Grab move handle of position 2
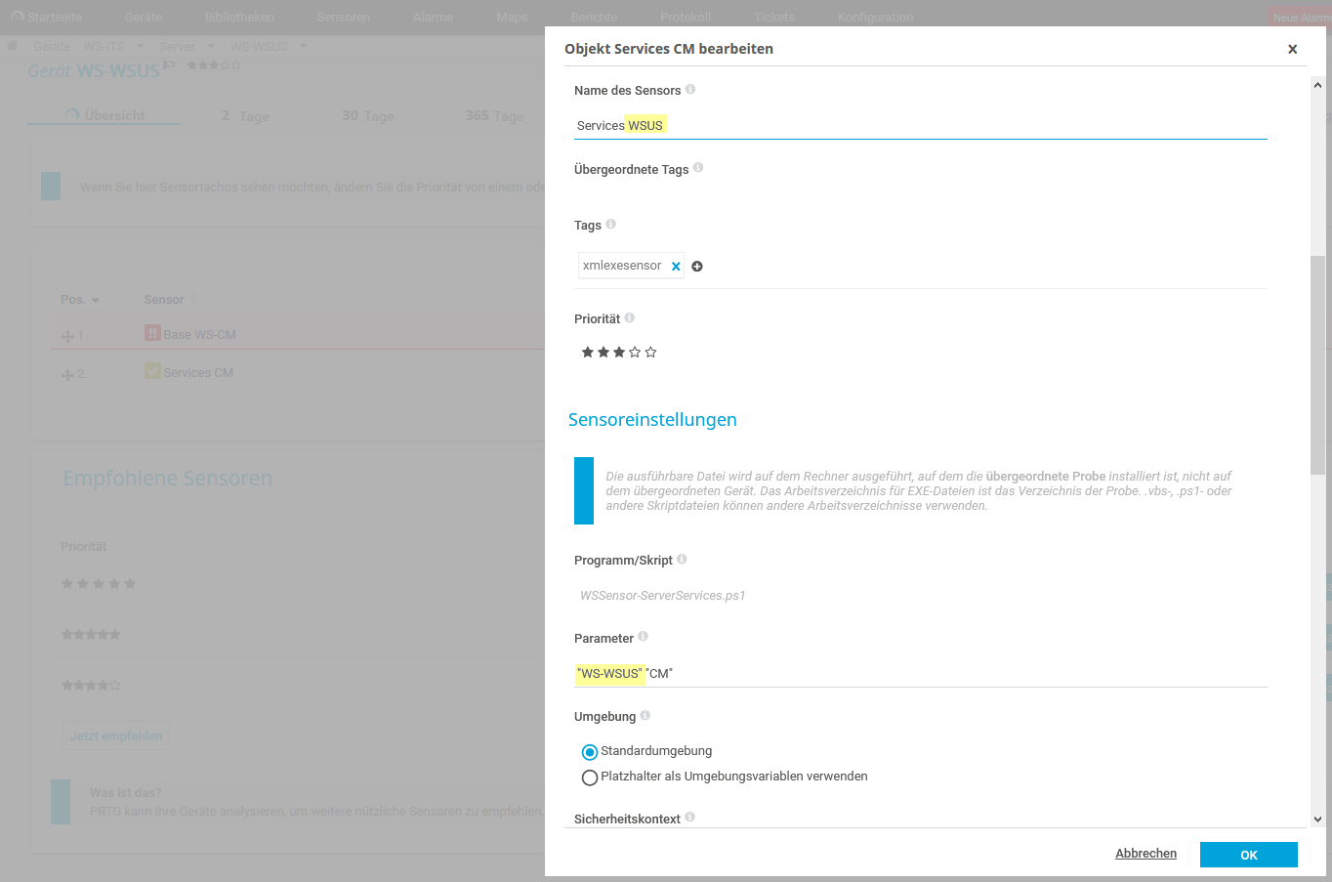This screenshot has height=882, width=1332. (67, 375)
